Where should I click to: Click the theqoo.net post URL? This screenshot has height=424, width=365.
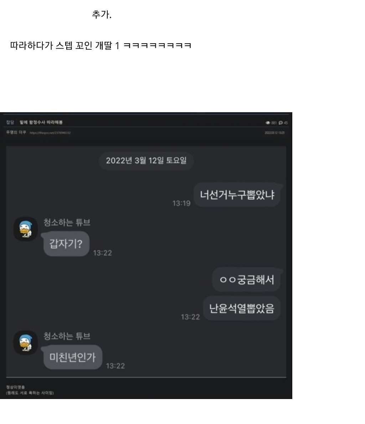pyautogui.click(x=50, y=133)
